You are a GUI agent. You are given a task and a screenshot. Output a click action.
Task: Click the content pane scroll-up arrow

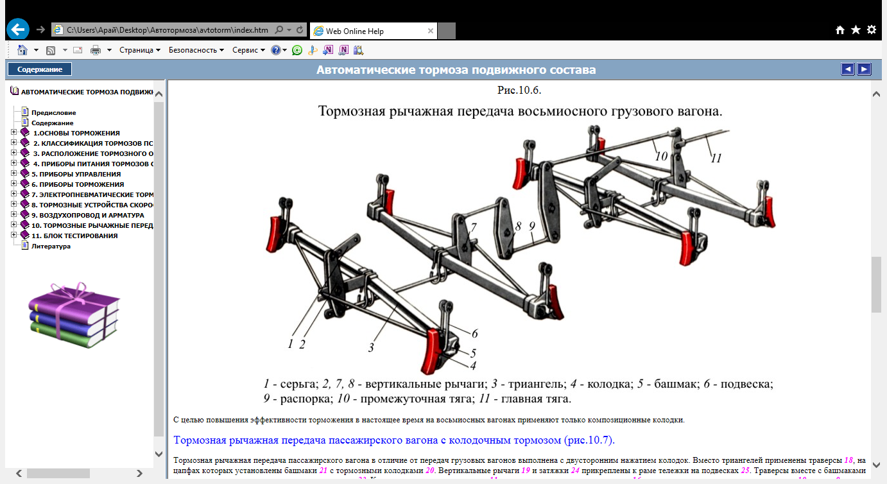(876, 94)
